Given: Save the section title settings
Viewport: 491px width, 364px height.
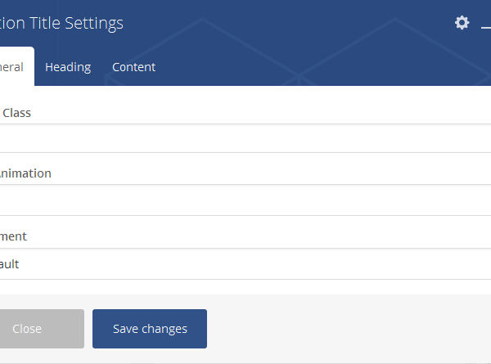Looking at the screenshot, I should point(150,329).
